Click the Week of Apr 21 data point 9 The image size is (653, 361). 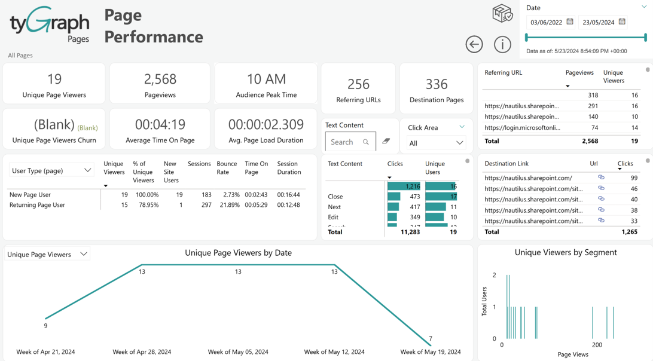click(x=46, y=319)
